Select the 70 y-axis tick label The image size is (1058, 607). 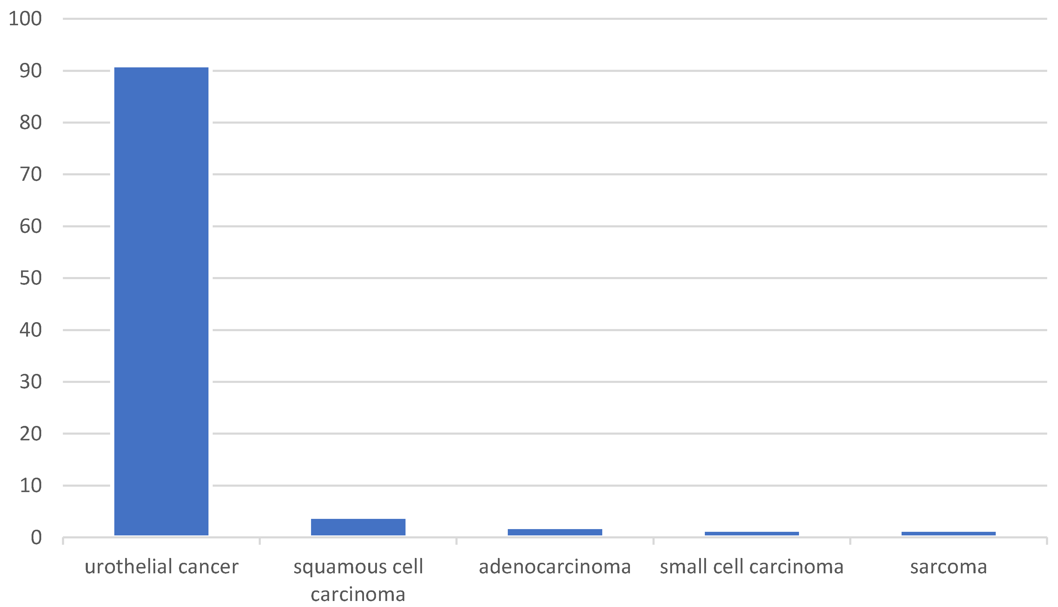(x=30, y=174)
